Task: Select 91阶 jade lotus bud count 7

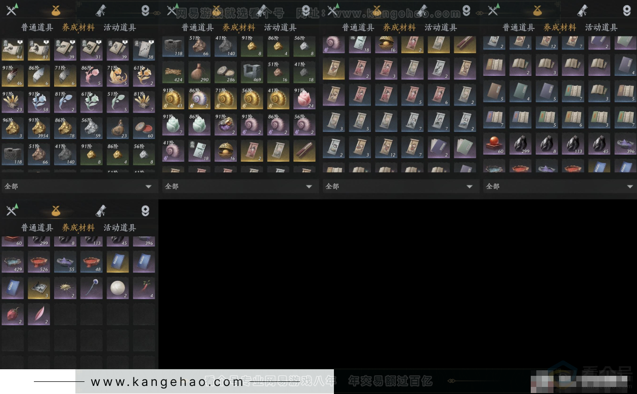Action: coord(173,125)
